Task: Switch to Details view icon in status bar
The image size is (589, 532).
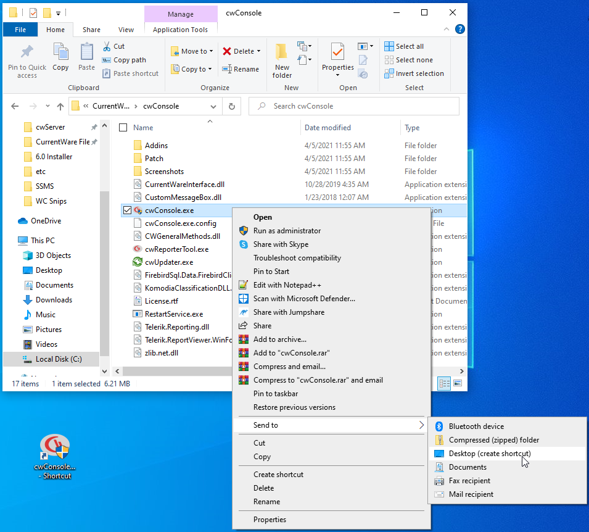Action: [445, 383]
